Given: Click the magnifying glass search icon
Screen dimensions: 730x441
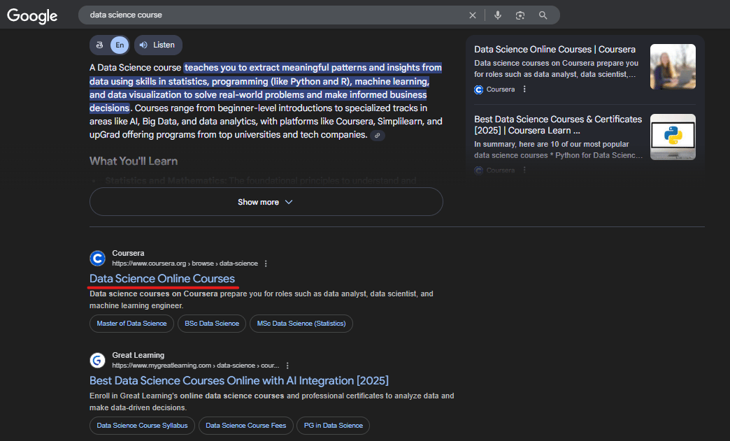Looking at the screenshot, I should coord(543,15).
